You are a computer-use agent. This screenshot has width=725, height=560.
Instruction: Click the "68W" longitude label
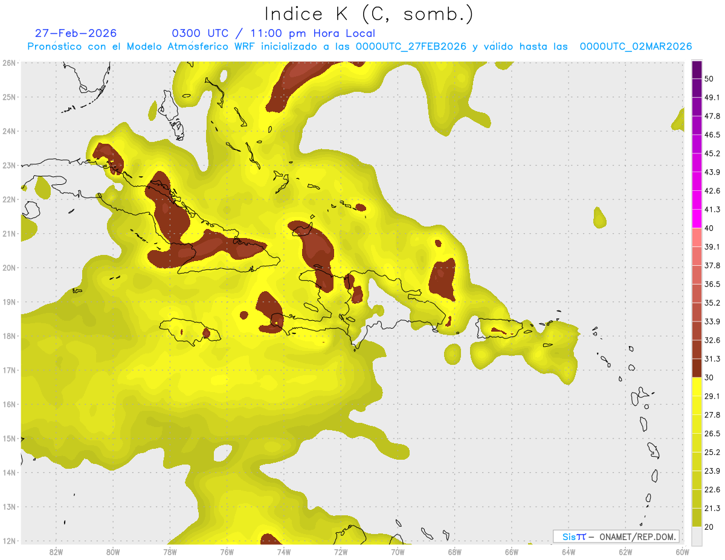[x=454, y=552]
